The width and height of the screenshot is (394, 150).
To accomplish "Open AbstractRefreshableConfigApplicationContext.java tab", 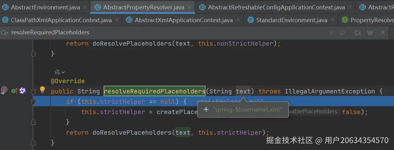I will pos(276,7).
